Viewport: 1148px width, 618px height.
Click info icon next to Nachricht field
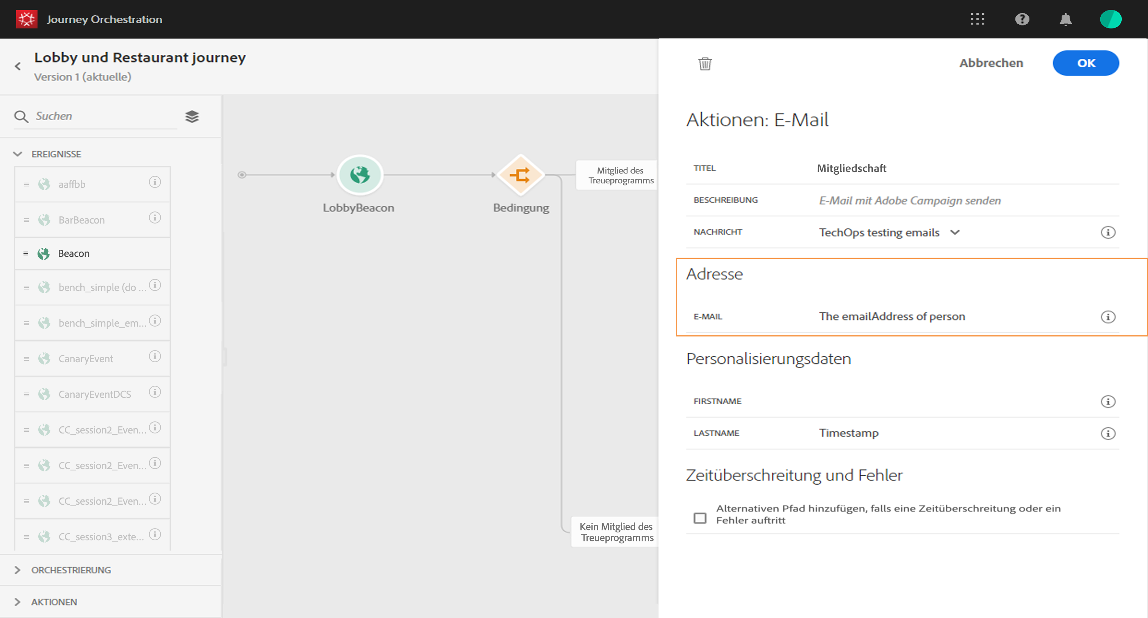(x=1107, y=233)
